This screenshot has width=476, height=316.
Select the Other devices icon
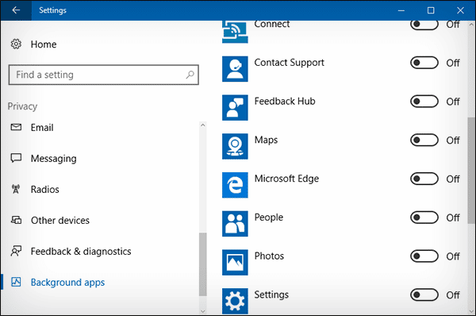coord(16,220)
